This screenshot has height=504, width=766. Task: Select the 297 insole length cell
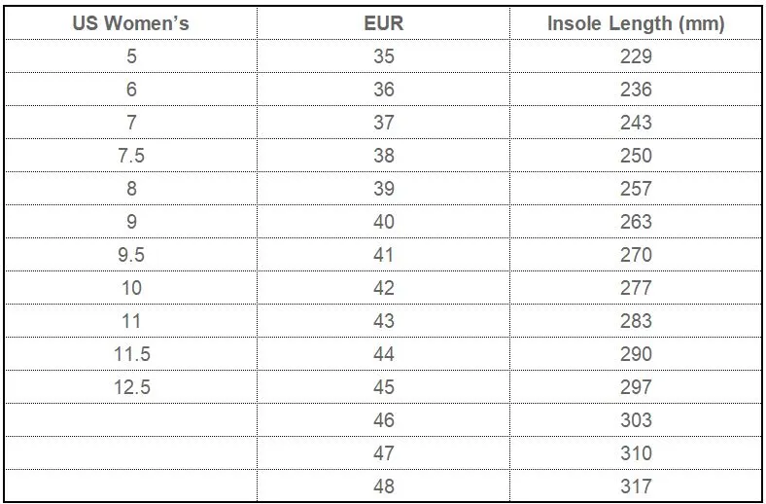tap(636, 387)
